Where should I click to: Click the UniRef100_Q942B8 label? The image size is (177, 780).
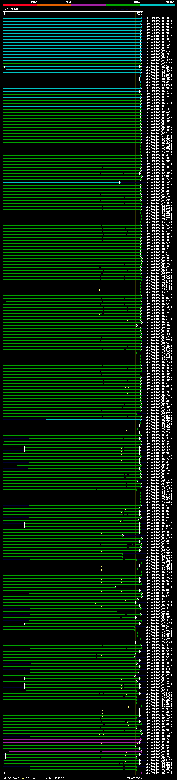point(159,760)
